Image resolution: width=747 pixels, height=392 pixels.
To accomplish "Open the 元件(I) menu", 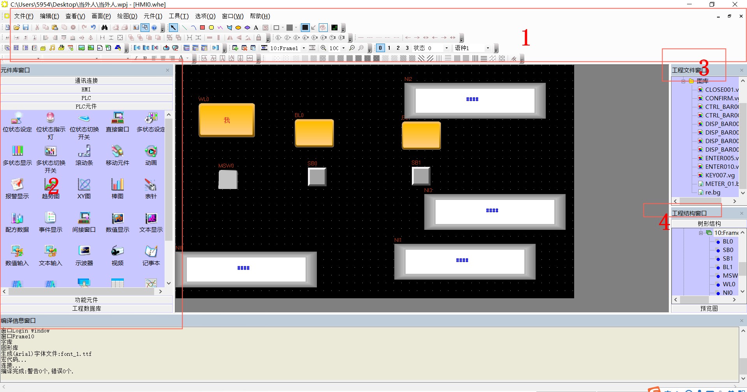I will click(x=153, y=16).
